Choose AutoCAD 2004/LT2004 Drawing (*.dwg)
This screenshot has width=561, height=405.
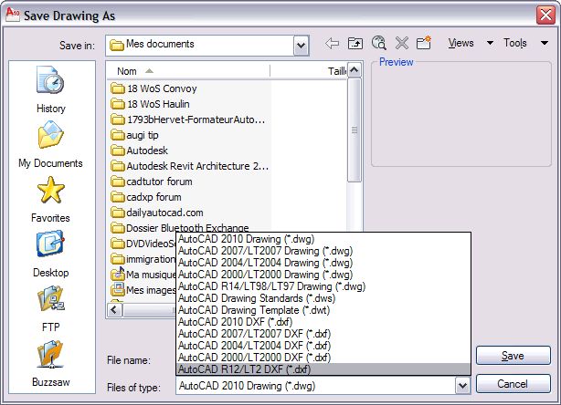click(323, 263)
